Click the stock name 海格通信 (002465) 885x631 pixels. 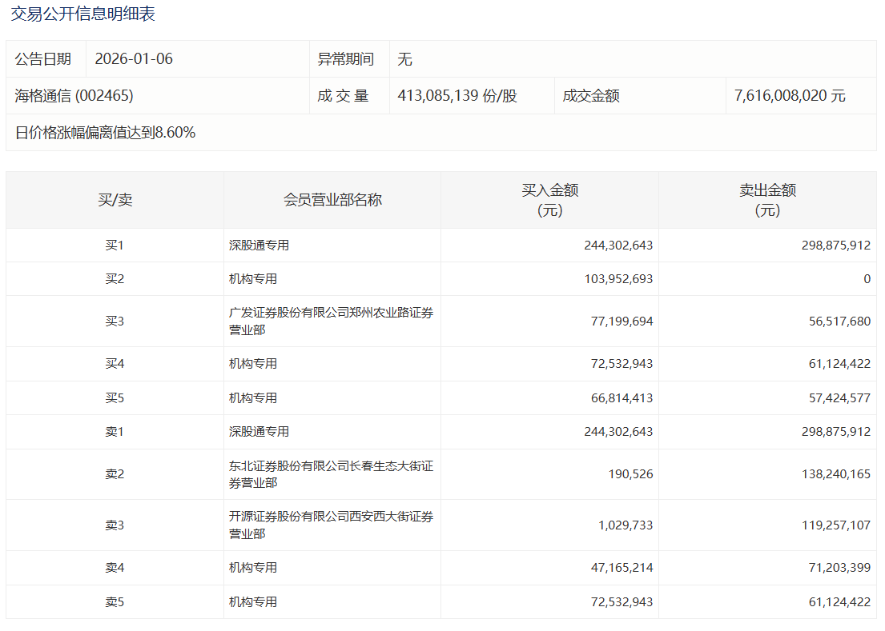pos(74,96)
